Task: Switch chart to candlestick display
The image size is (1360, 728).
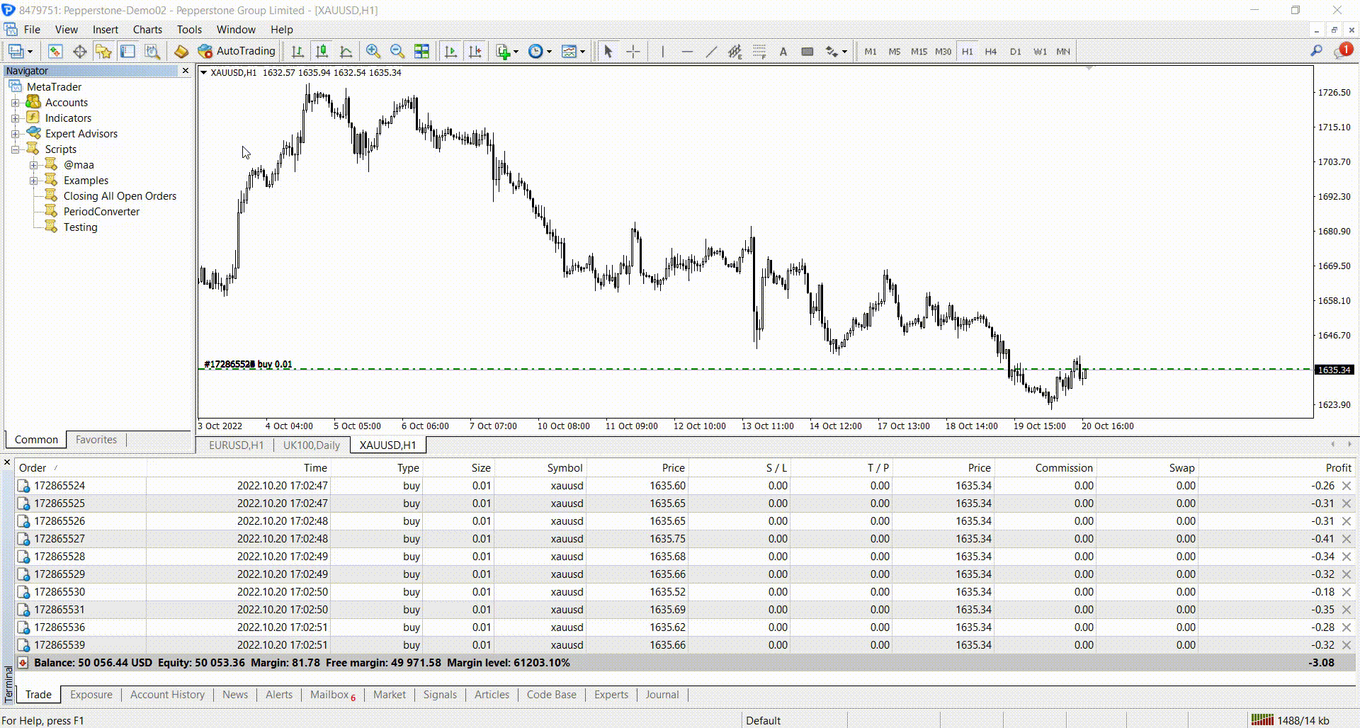Action: point(322,51)
